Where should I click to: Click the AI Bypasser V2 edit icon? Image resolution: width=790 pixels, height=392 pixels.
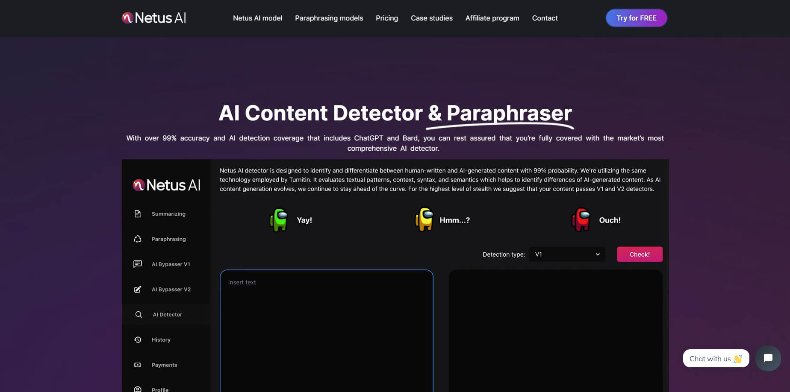pyautogui.click(x=138, y=289)
